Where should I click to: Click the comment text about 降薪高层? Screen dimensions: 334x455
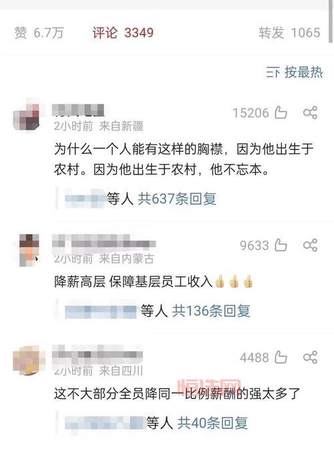[x=153, y=282]
